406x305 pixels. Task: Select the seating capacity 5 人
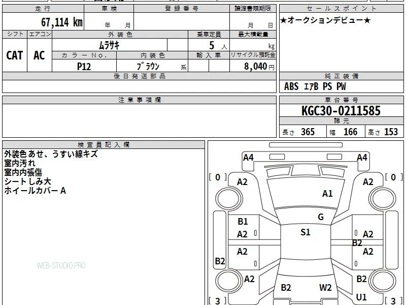point(218,46)
